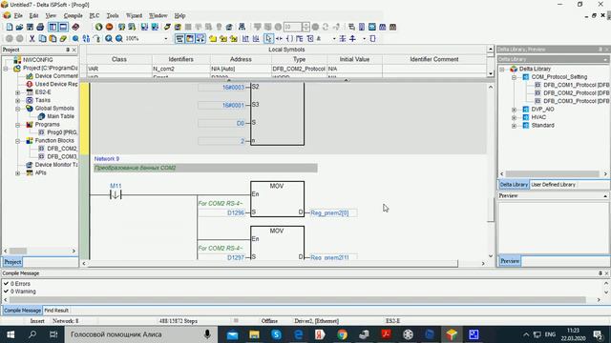Image resolution: width=611 pixels, height=343 pixels.
Task: Collapse the Function Blocks node
Action: [17, 141]
